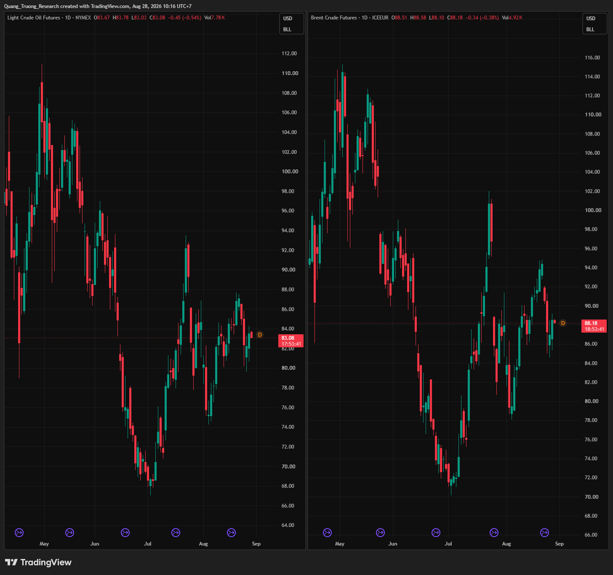
Task: Click the mid-July rollover marker on the Light Crude chart
Action: click(x=176, y=533)
